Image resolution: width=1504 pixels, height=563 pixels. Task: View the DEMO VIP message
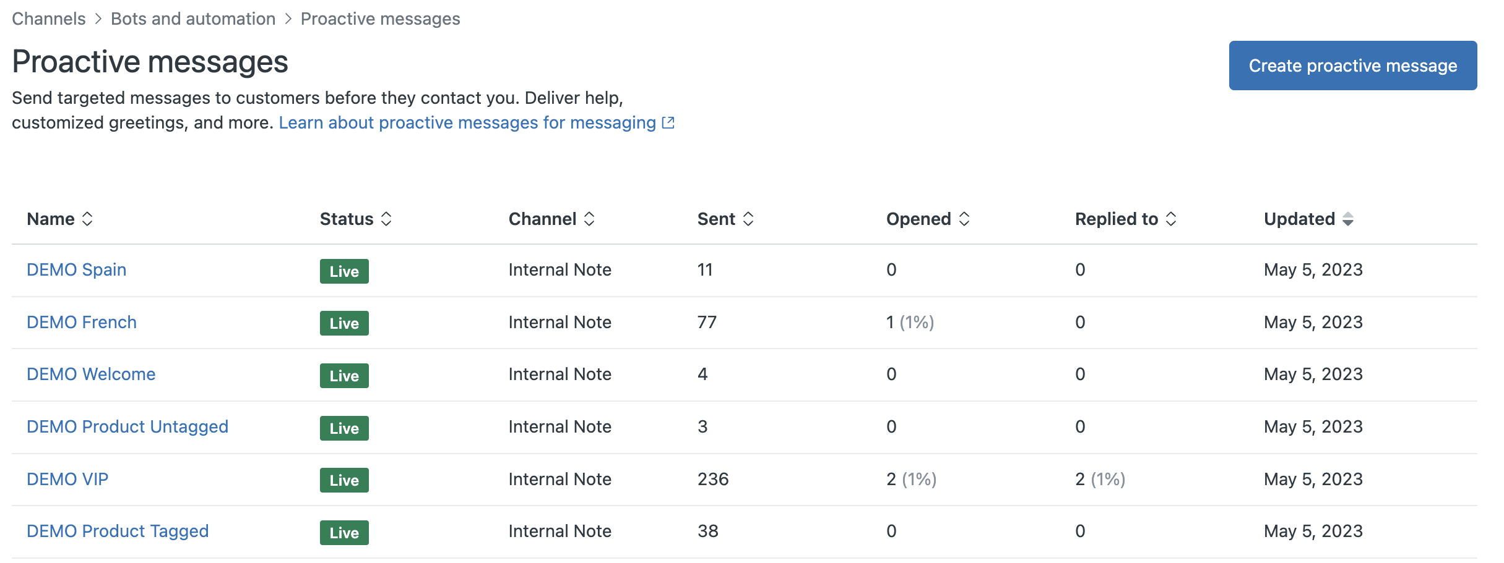click(x=67, y=479)
